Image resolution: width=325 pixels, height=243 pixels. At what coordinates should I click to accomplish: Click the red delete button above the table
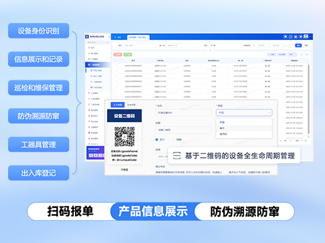click(118, 55)
